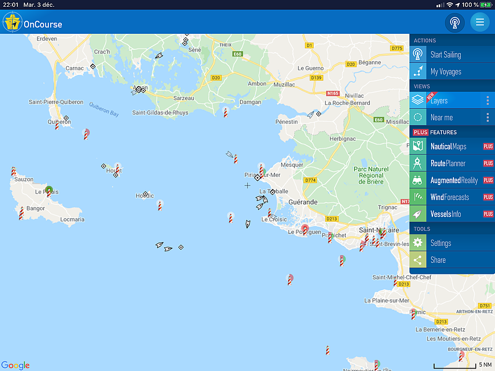Select the lighthouse near Saint-Michel-Chef-Chef
The image size is (495, 371).
(395, 281)
